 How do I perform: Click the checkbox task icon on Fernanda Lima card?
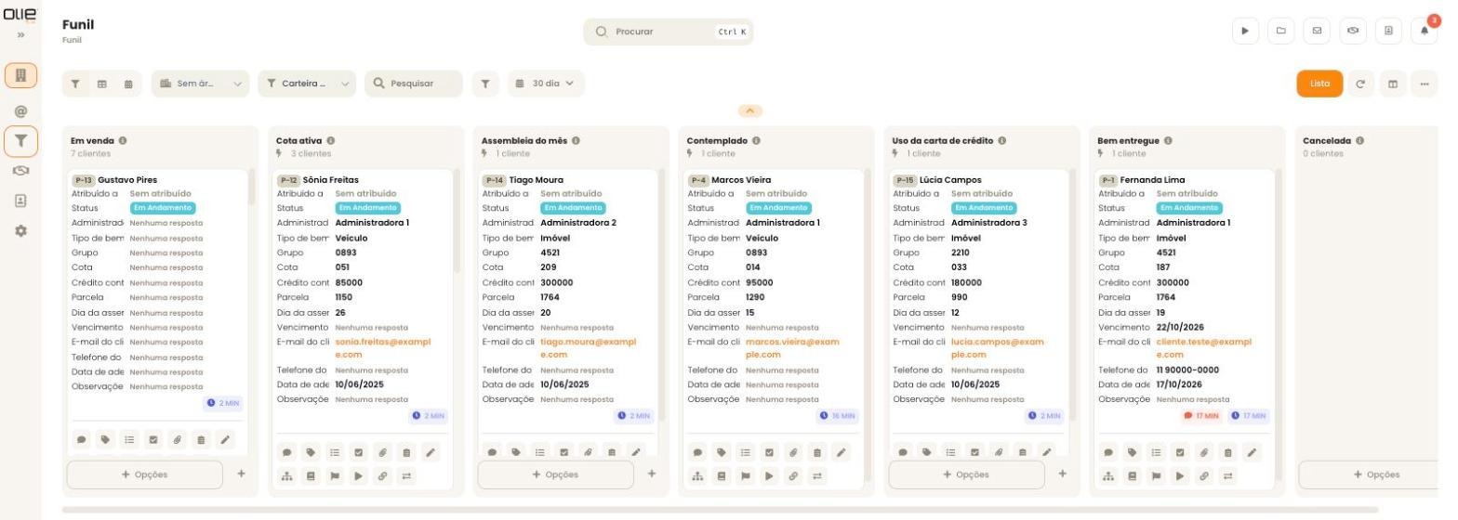pos(1180,453)
